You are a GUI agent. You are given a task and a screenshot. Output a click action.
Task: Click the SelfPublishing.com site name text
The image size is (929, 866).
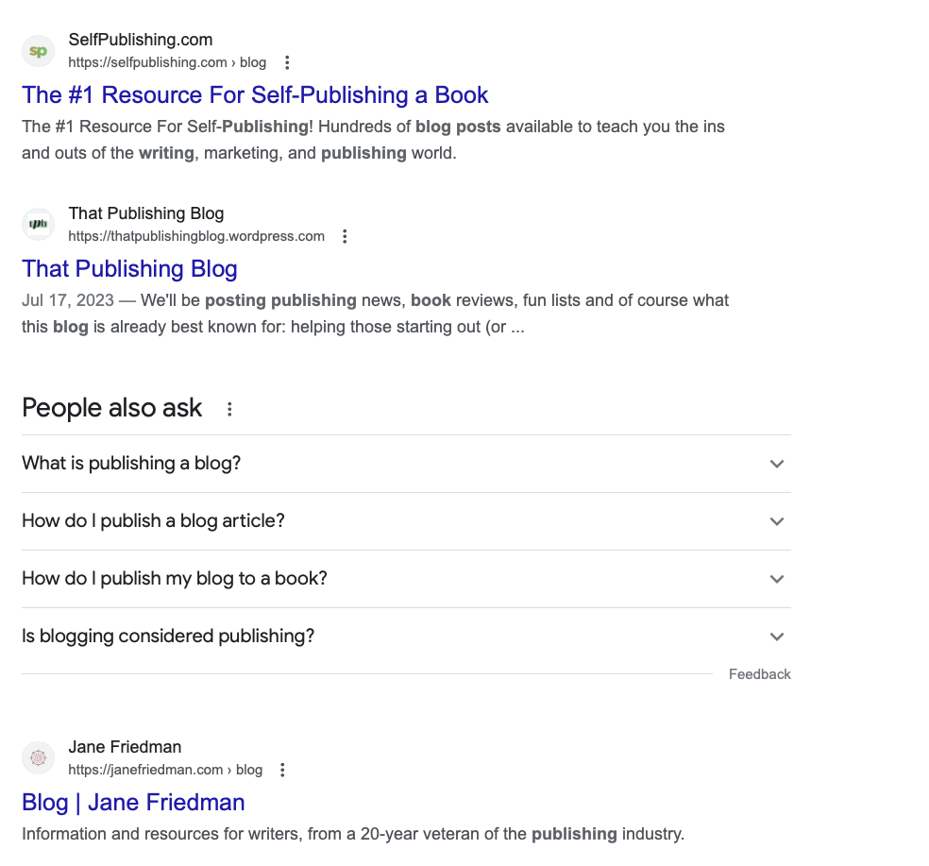tap(141, 40)
